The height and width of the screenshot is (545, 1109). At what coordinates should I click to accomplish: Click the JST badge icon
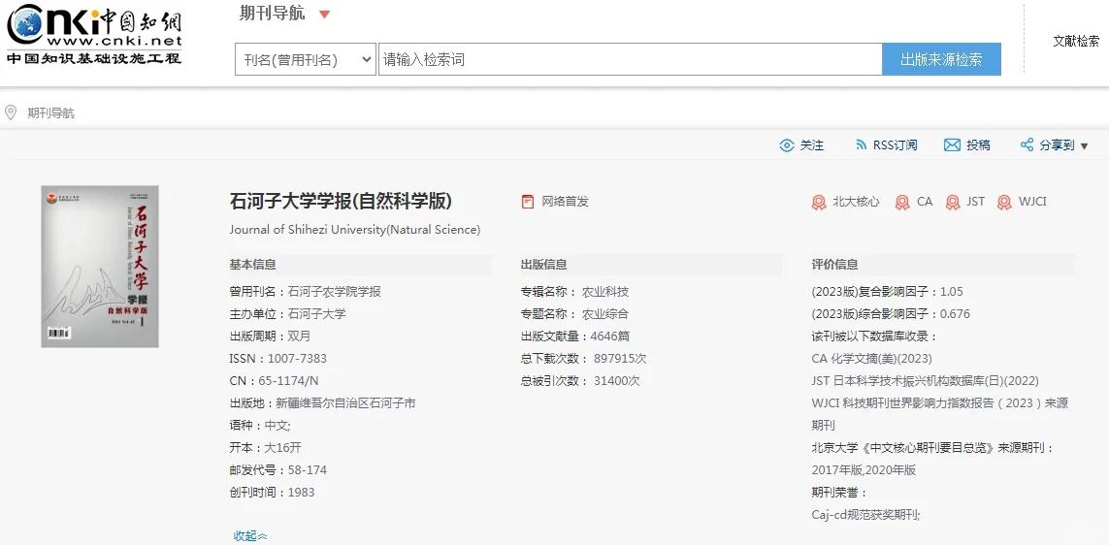[x=953, y=202]
